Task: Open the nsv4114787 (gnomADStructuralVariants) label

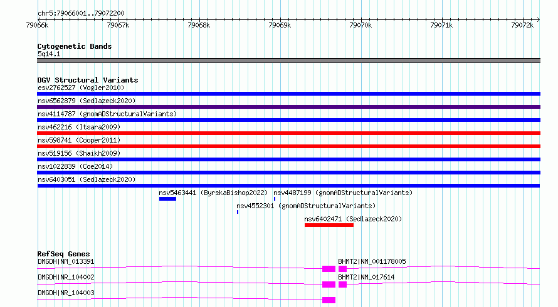Action: pos(107,114)
